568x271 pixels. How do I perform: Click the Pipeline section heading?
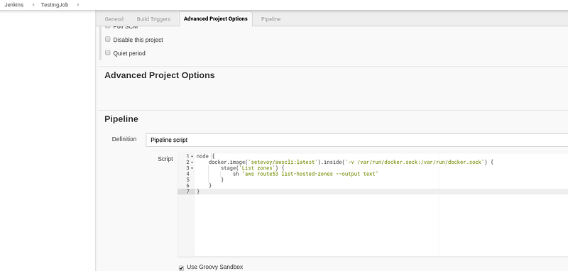click(121, 119)
